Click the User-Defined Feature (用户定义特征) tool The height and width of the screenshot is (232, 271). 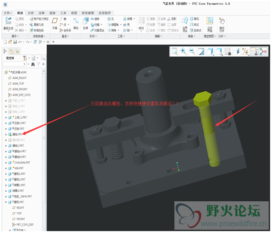click(x=39, y=19)
